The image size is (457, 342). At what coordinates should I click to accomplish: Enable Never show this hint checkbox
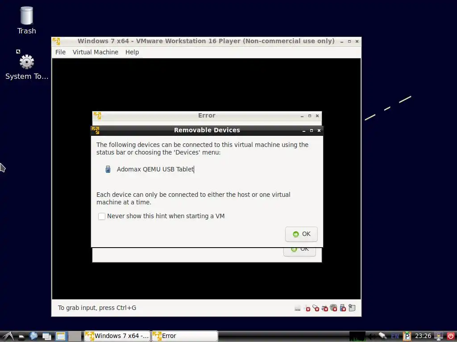pos(102,216)
